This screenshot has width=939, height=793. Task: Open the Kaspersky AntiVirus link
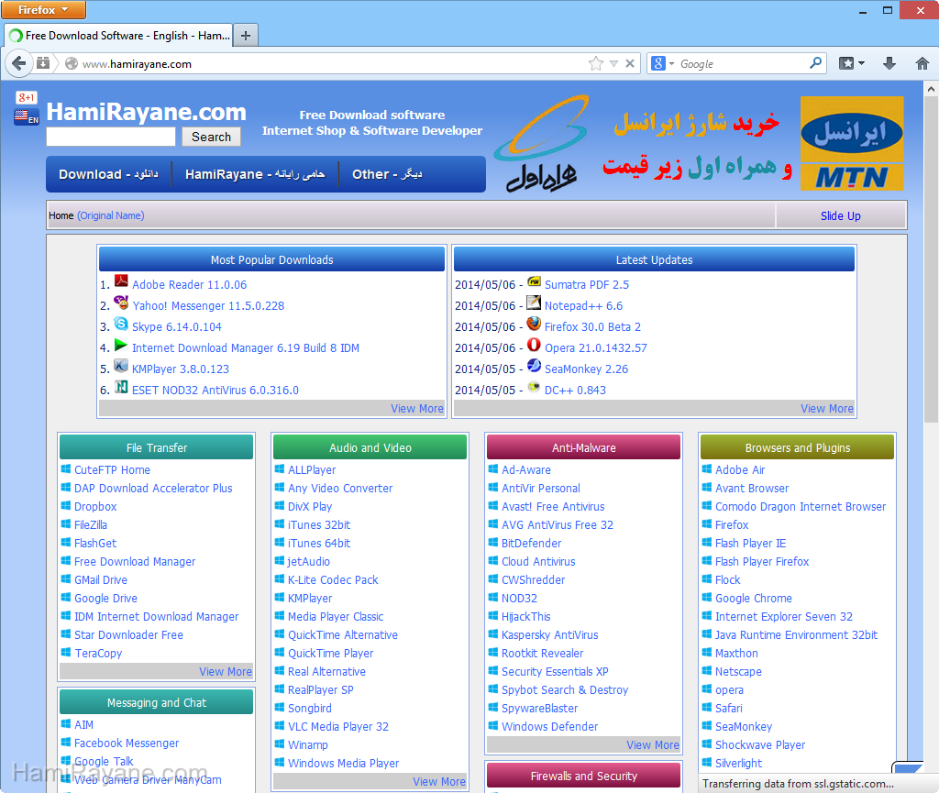[x=549, y=635]
